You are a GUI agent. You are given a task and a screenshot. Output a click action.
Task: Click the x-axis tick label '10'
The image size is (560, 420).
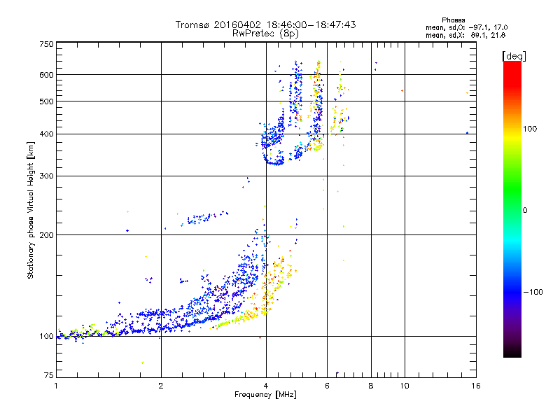[405, 386]
